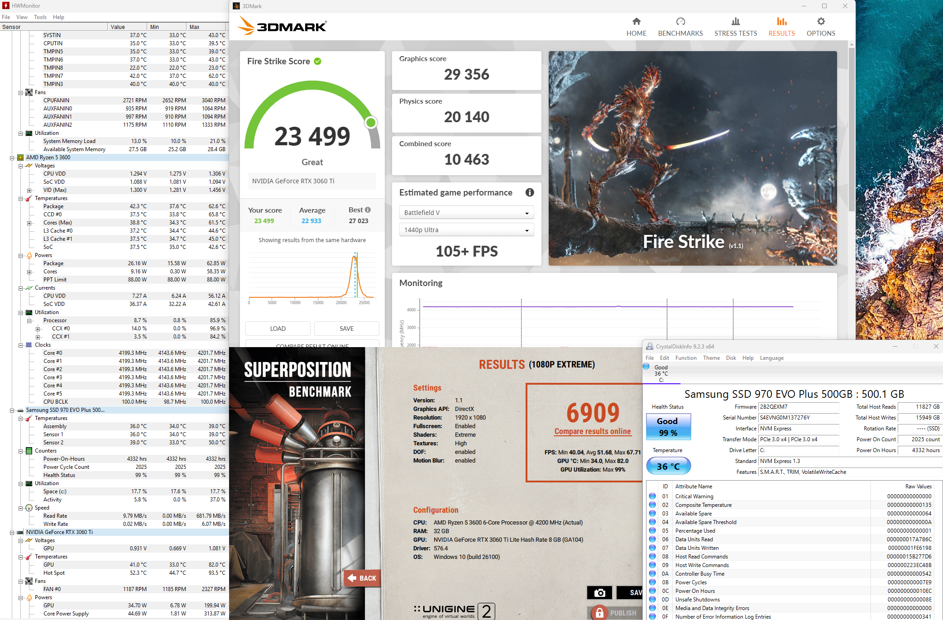Expand the Cores (Max) temperature row

tap(29, 223)
